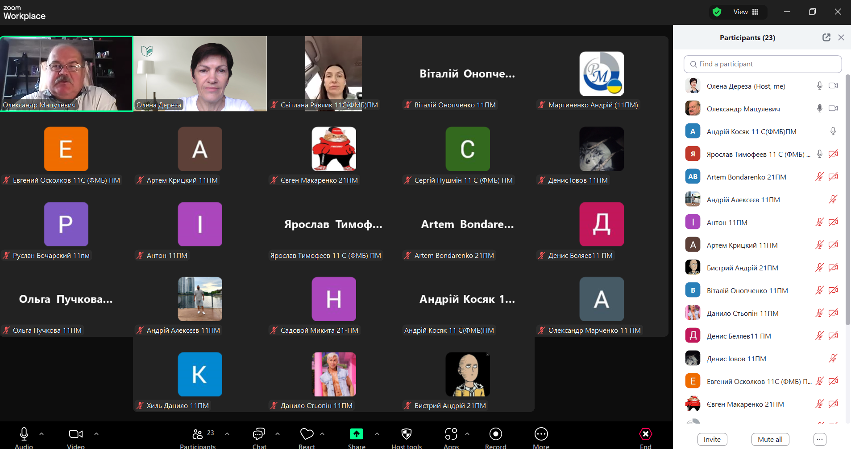Open the More options icon in toolbar

541,434
